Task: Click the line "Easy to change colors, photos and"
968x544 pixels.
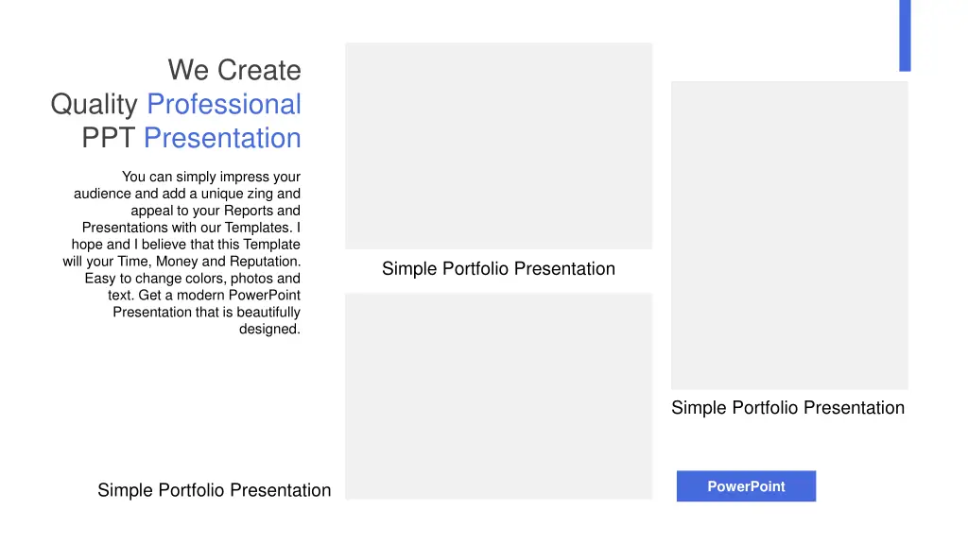Action: (x=193, y=279)
